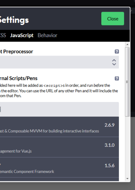135x190 pixels.
Task: Close the Pen Settings dialog
Action: click(113, 19)
